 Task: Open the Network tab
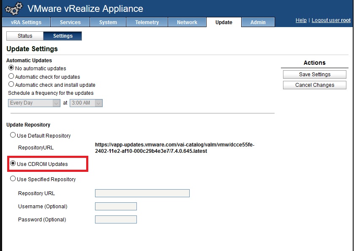[187, 22]
